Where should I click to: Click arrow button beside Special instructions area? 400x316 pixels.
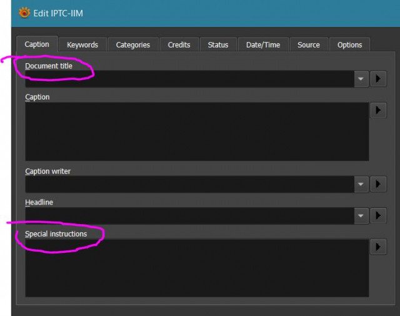pos(378,247)
